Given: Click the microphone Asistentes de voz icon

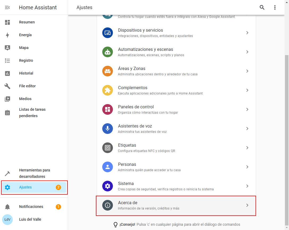Looking at the screenshot, I should tap(108, 129).
